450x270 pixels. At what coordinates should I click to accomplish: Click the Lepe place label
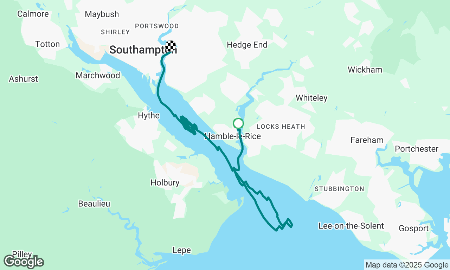click(x=182, y=250)
